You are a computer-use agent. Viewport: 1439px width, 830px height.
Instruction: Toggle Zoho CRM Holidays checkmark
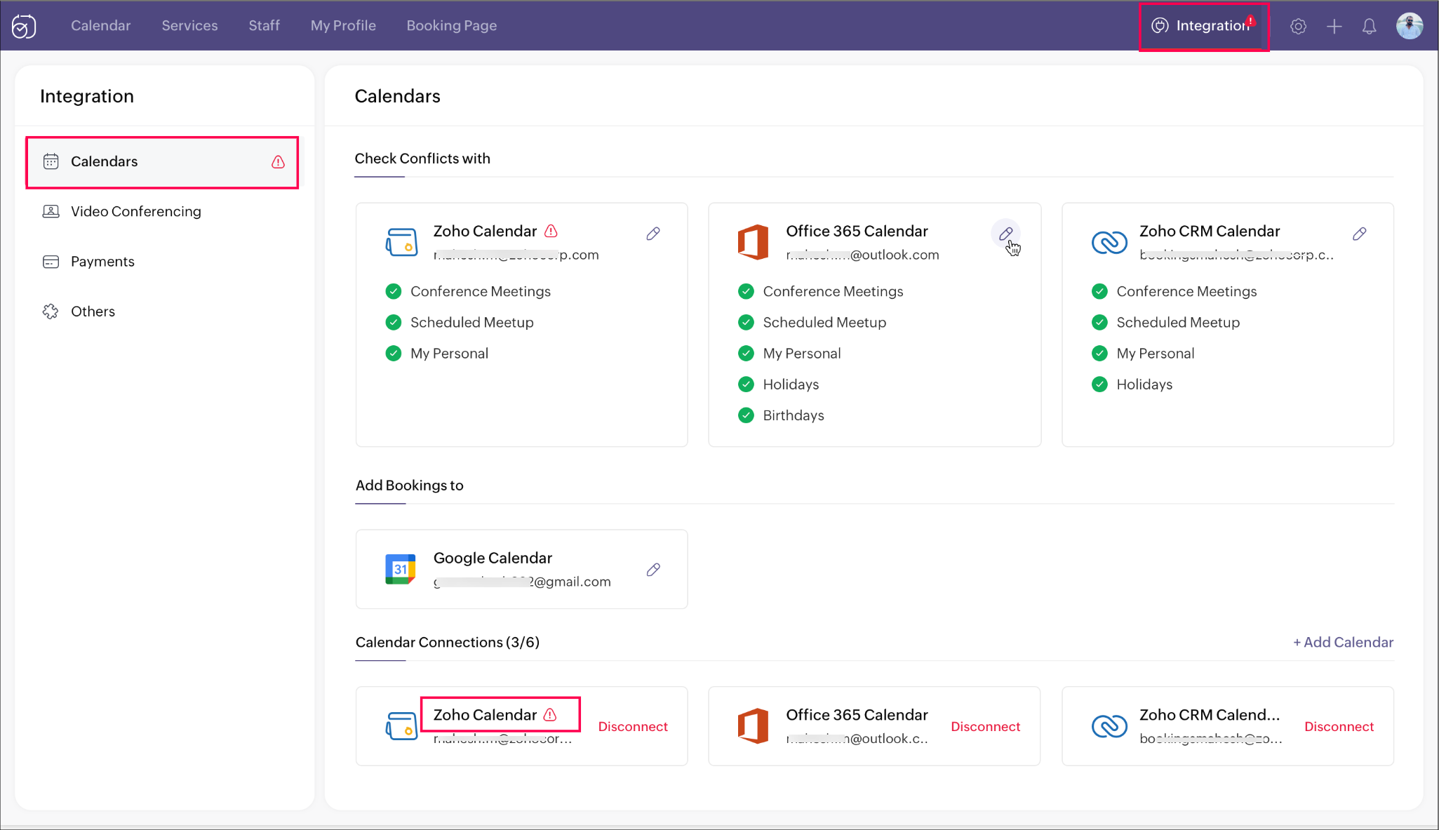click(1099, 384)
